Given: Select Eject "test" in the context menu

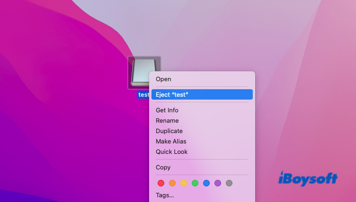Looking at the screenshot, I should click(x=172, y=95).
